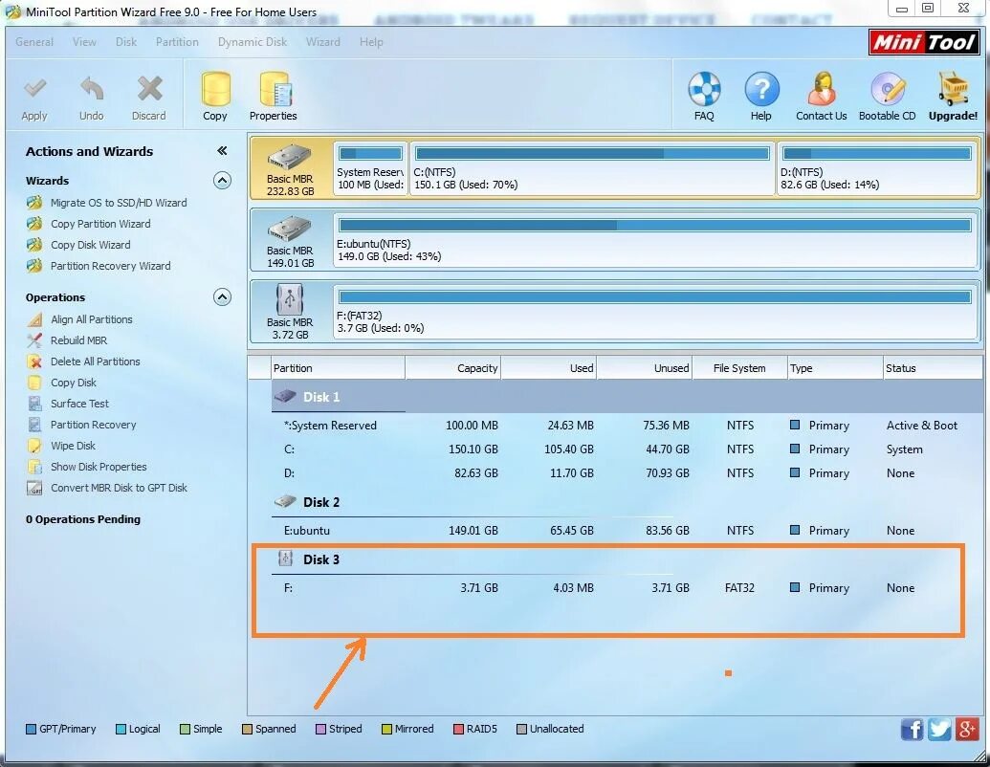Click Rebuild MBR operation

(x=79, y=340)
